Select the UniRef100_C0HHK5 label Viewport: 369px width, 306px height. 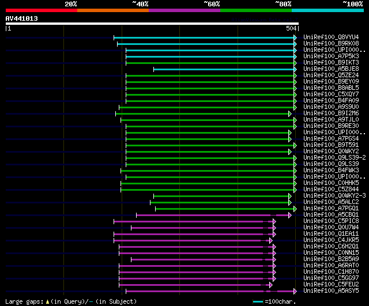[331, 183]
